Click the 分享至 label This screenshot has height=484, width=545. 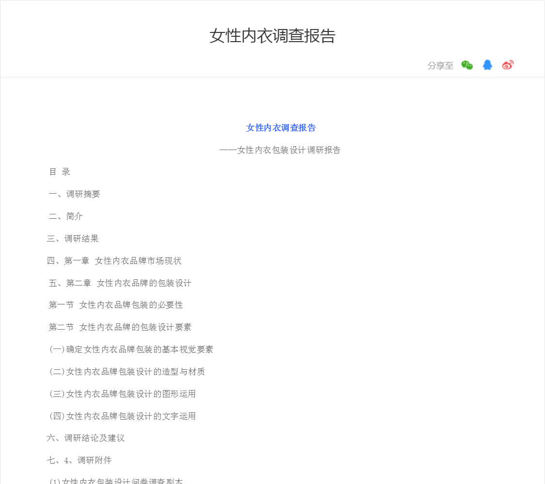point(440,66)
